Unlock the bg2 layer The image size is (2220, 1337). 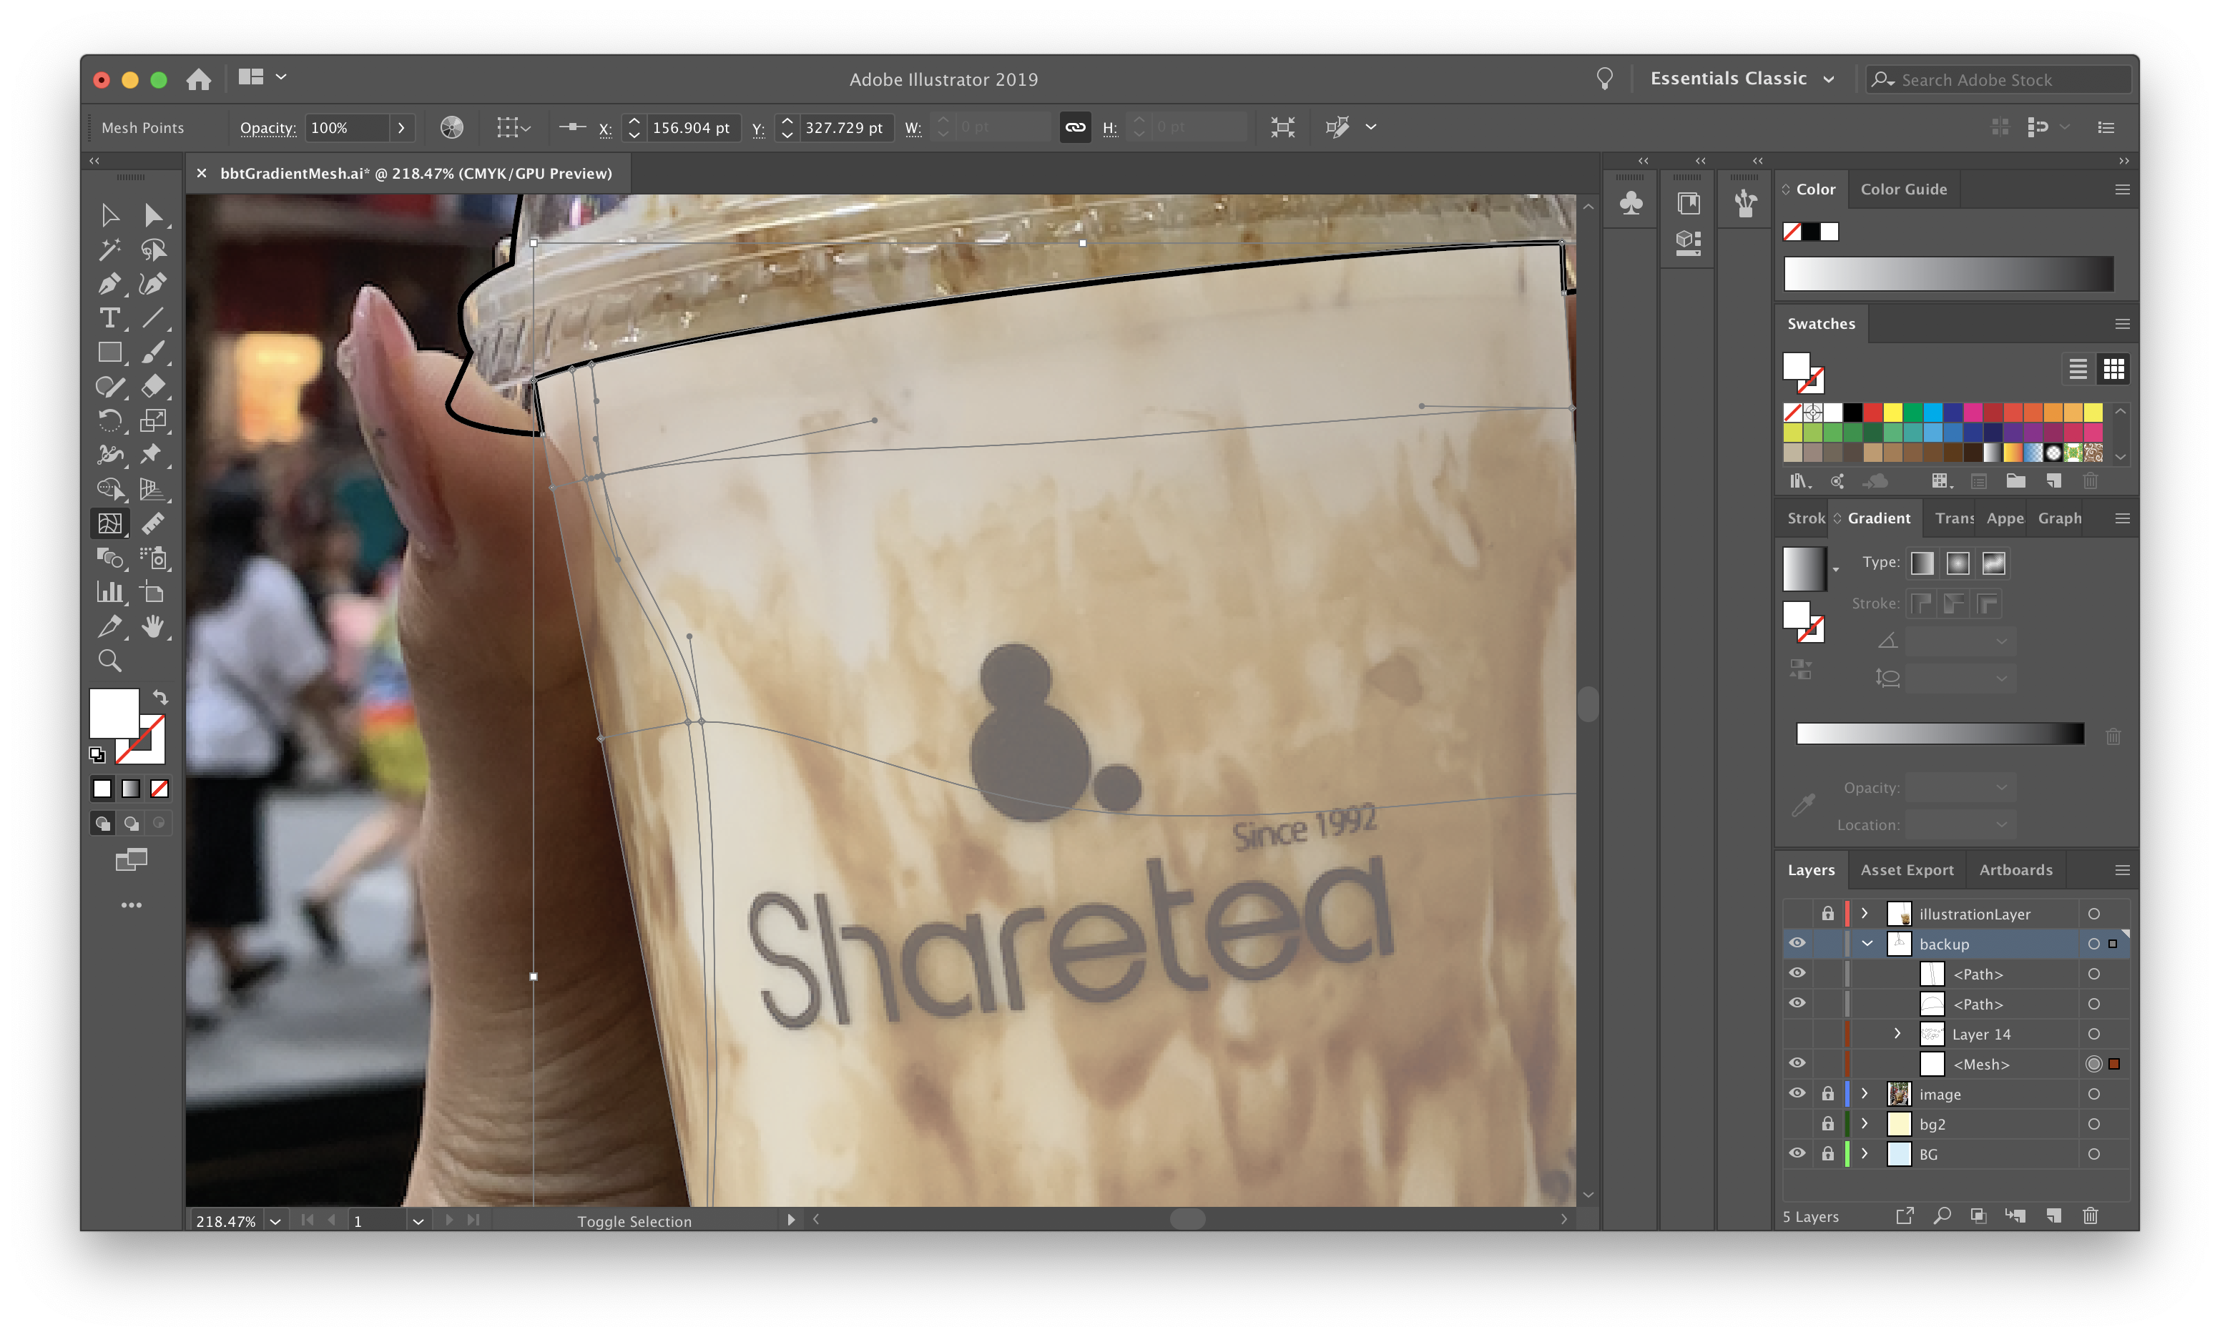1827,1123
